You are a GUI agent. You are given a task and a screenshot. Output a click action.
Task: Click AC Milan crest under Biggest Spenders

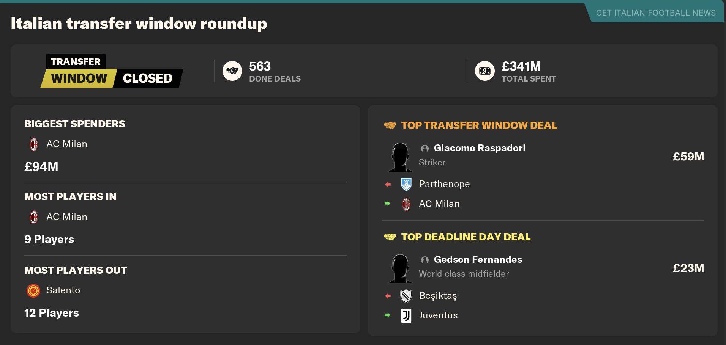pos(34,144)
